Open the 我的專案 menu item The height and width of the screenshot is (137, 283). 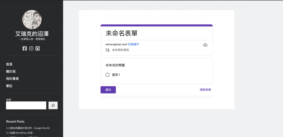12,79
